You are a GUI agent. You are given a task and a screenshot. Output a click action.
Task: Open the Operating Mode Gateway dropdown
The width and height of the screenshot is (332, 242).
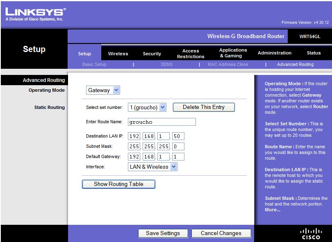click(103, 90)
